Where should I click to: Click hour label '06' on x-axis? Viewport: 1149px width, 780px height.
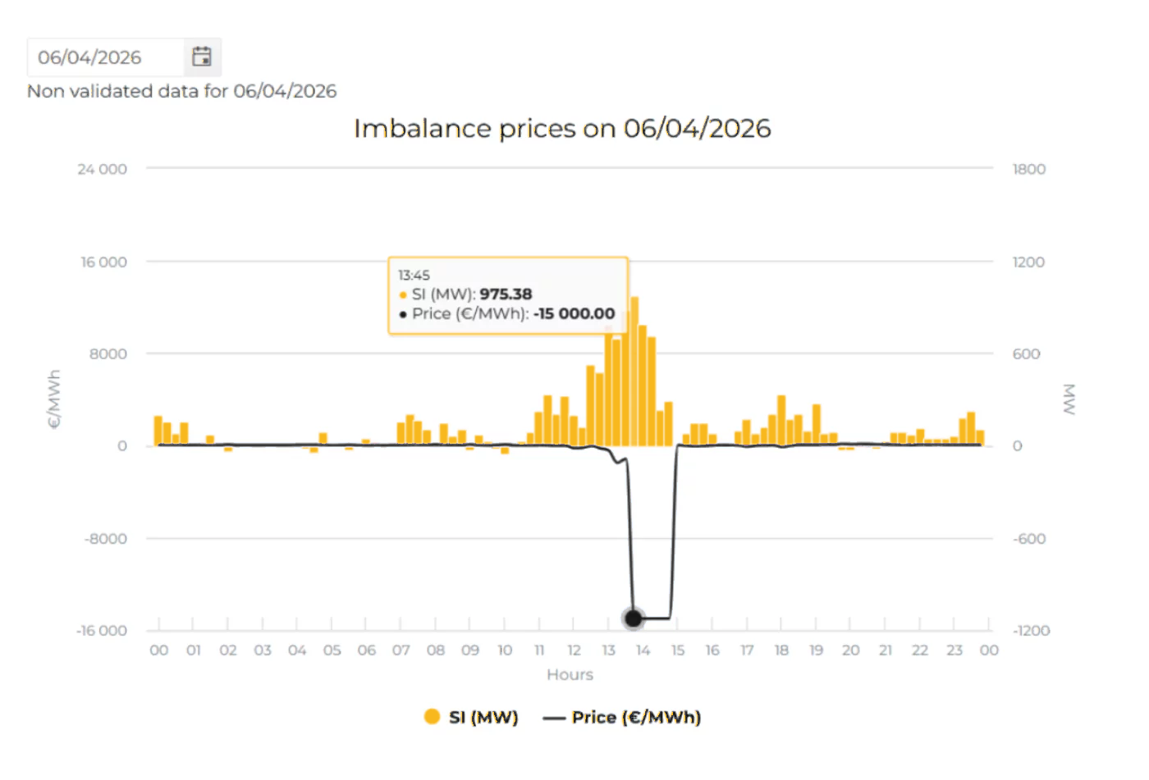366,650
